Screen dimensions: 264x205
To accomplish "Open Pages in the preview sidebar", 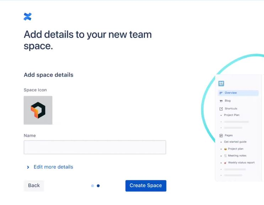I will pos(228,135).
